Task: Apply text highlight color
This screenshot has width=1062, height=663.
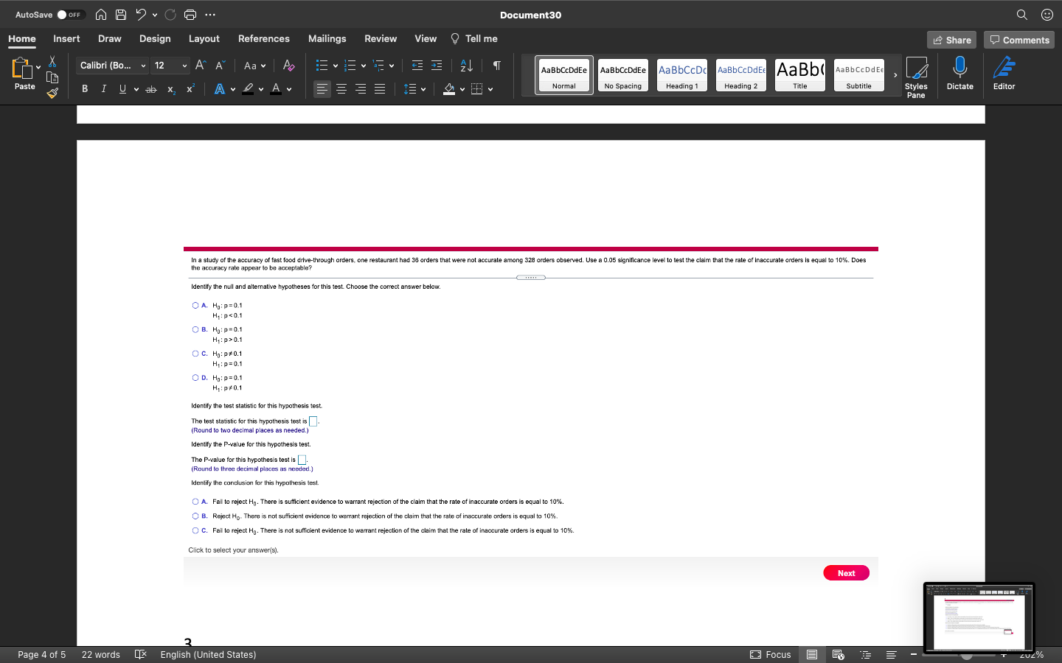Action: pos(249,89)
